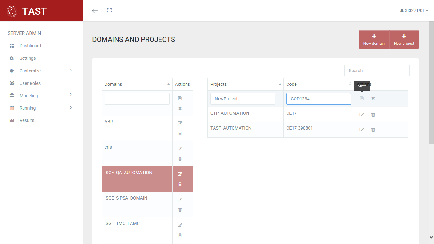Click the page vertical scrollbar
Viewport: 434px width, 244px height.
tap(431, 83)
